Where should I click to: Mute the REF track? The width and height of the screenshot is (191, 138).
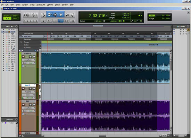[34, 105]
